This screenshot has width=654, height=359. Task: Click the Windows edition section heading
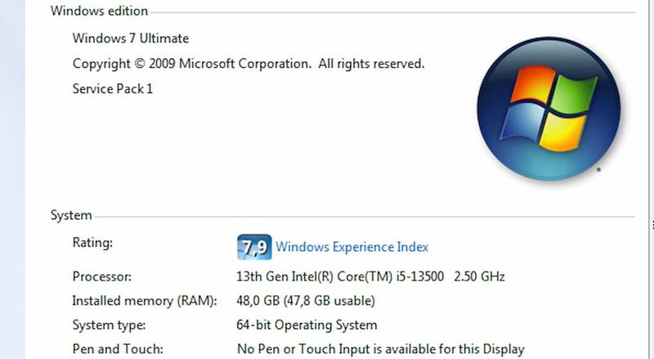[x=99, y=11]
